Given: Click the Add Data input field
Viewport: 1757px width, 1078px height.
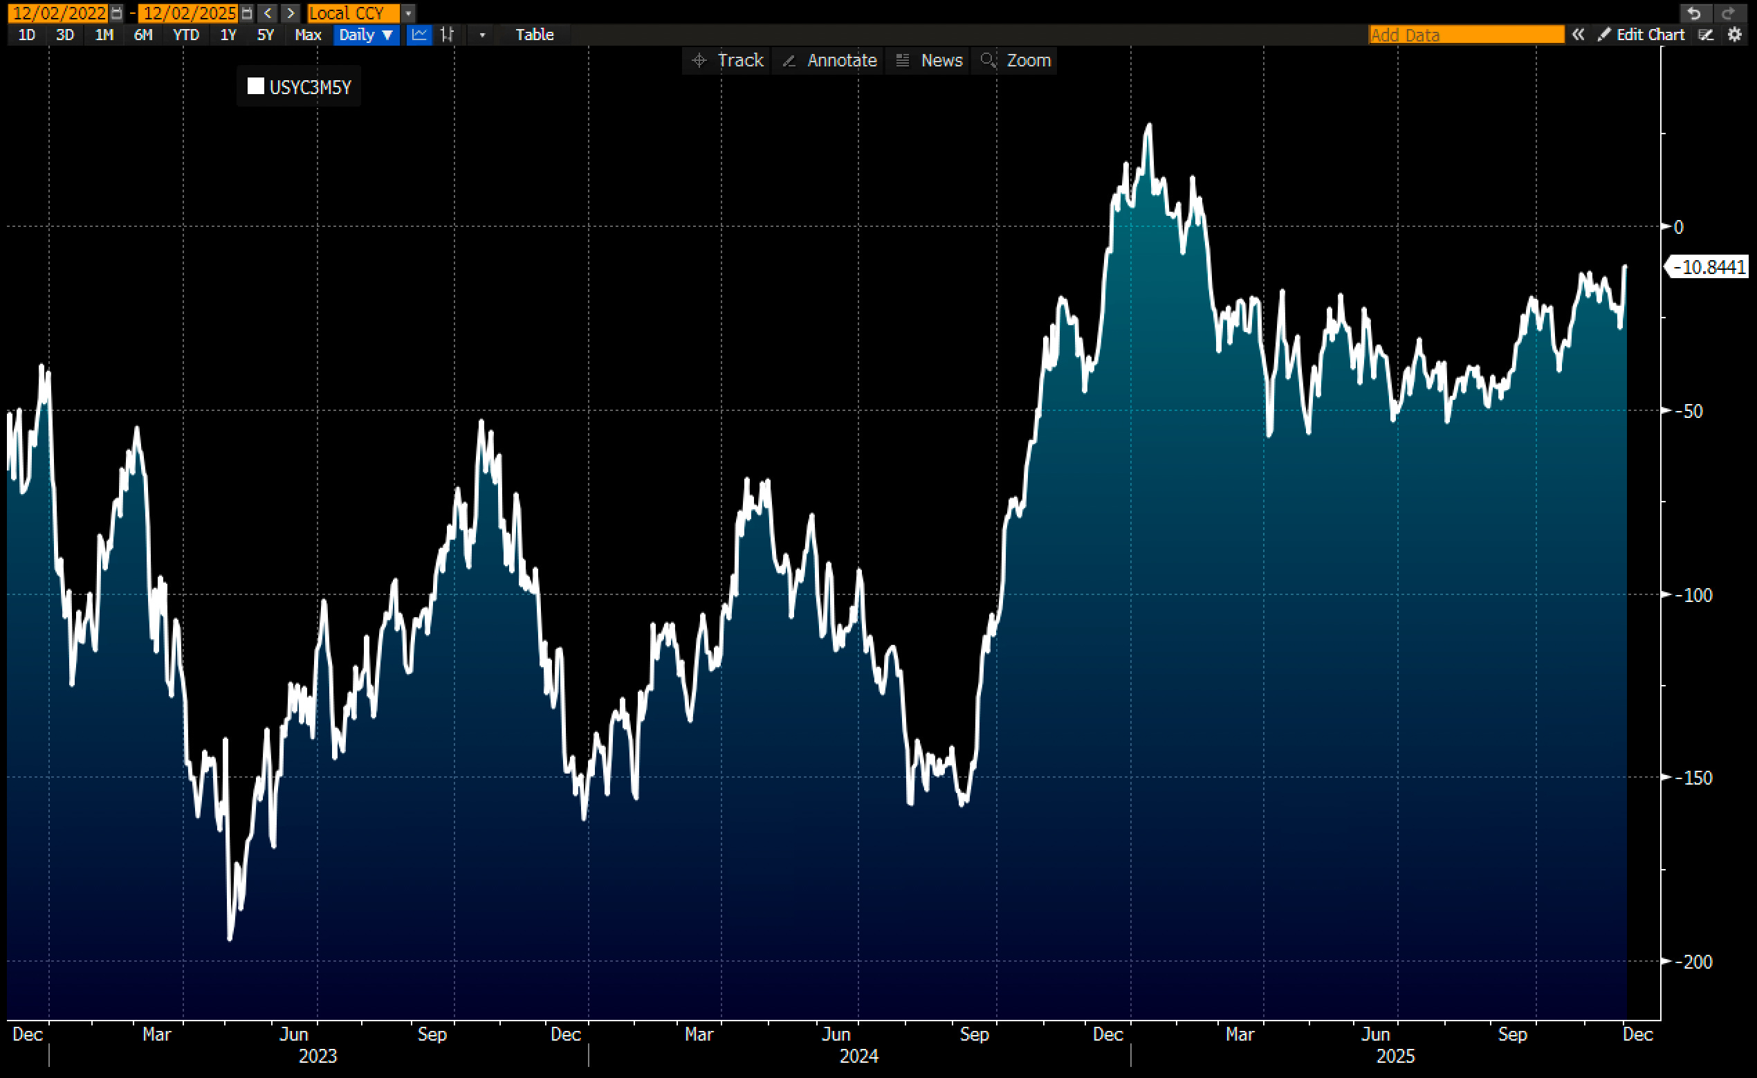Looking at the screenshot, I should [x=1465, y=34].
